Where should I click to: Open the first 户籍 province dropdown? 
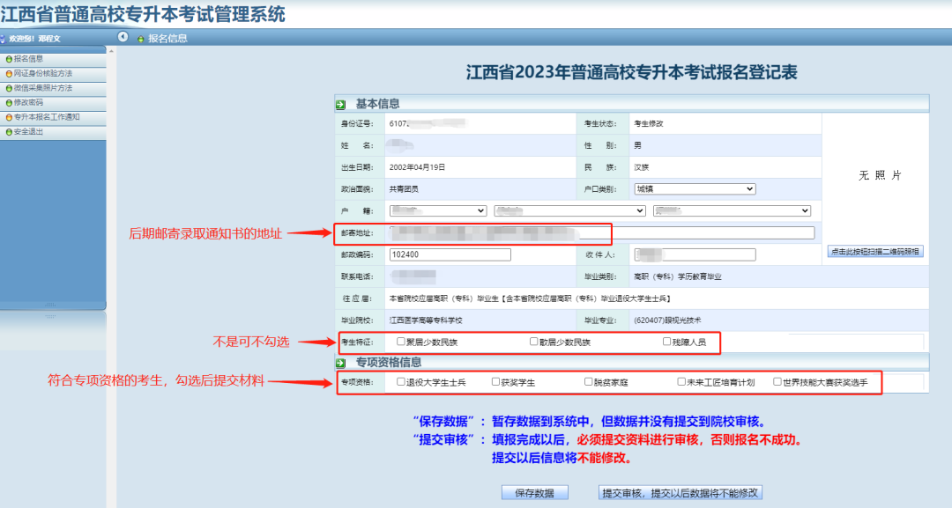pos(438,211)
